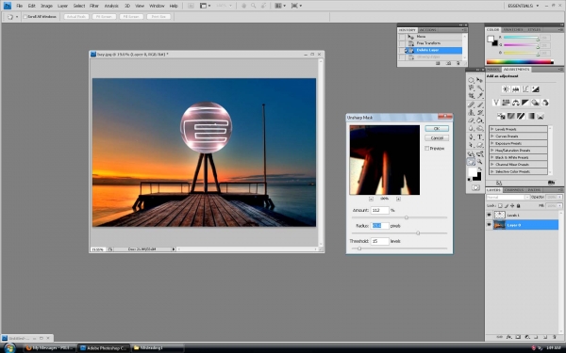Click the Threshold slider handle
The image size is (566, 353).
click(x=359, y=249)
